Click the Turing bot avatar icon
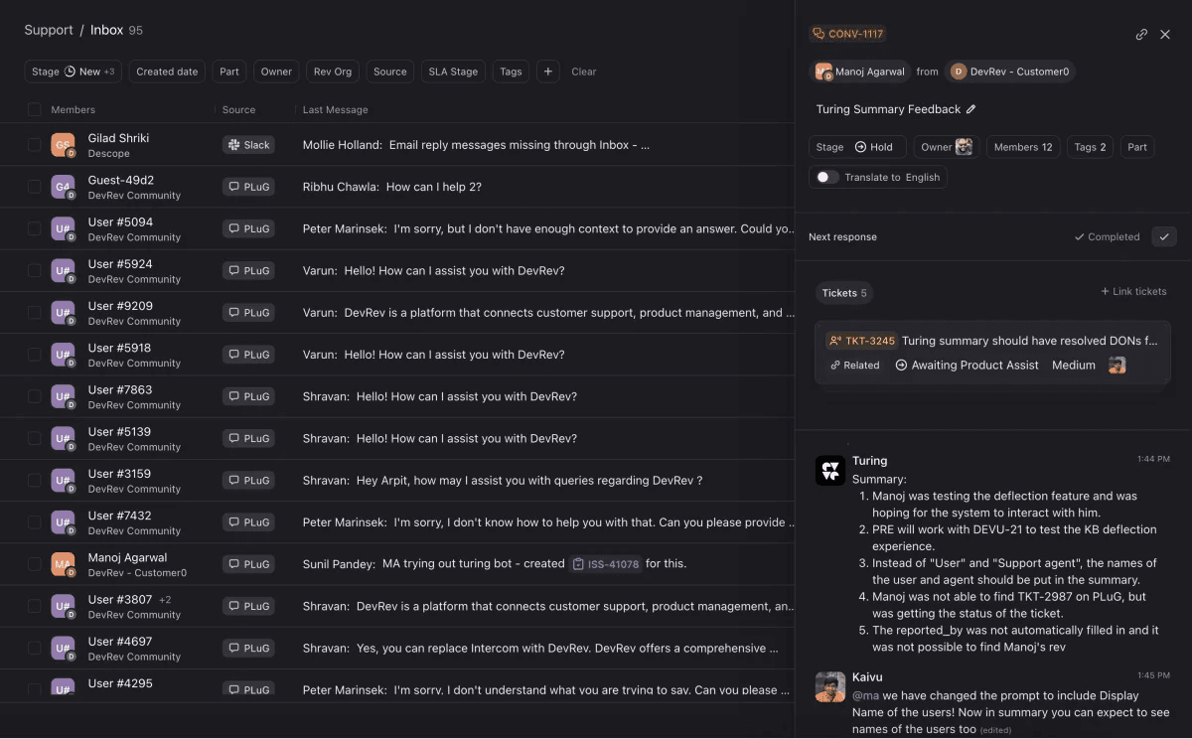 [x=830, y=471]
